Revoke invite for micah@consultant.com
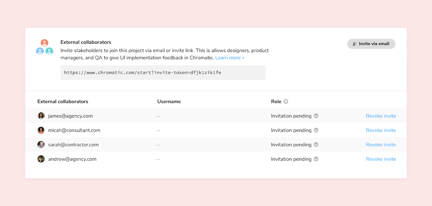 pyautogui.click(x=381, y=130)
